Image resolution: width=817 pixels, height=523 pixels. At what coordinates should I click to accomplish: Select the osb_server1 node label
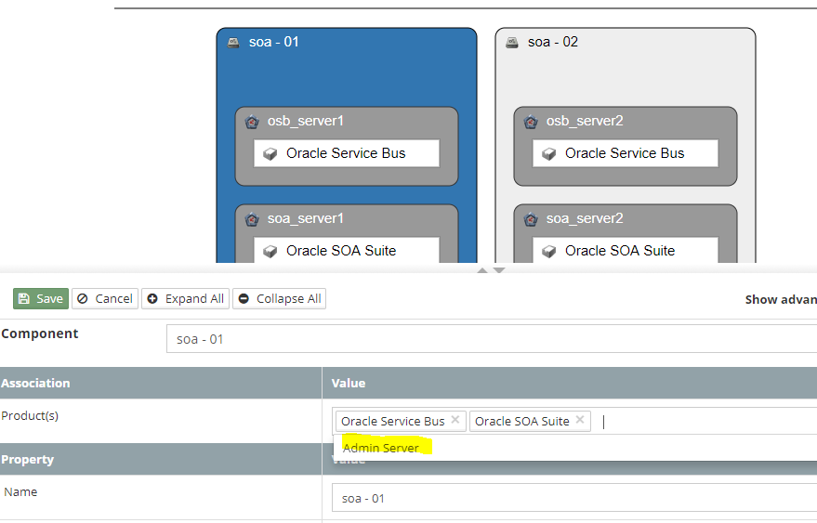pos(306,121)
